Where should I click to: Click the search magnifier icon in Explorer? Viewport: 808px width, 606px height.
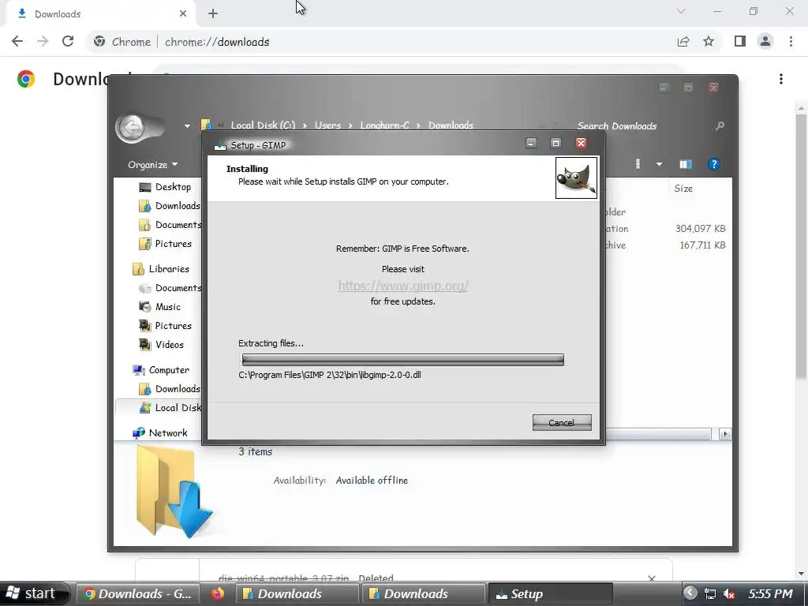720,125
